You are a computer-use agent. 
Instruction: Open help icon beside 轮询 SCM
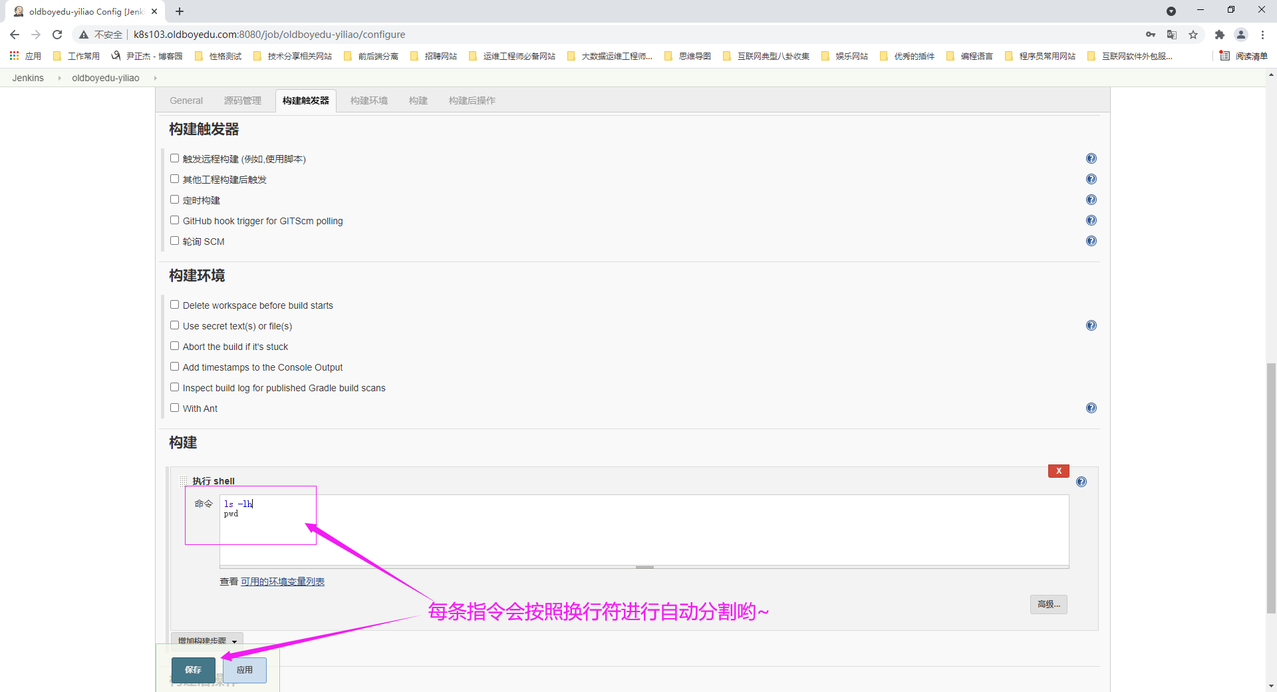coord(1091,241)
